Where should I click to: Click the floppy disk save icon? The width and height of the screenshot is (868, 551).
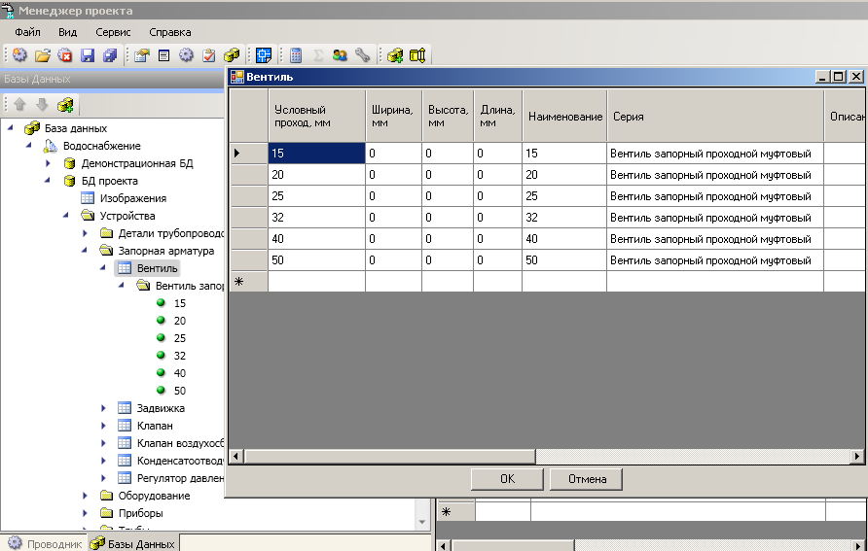tap(88, 55)
